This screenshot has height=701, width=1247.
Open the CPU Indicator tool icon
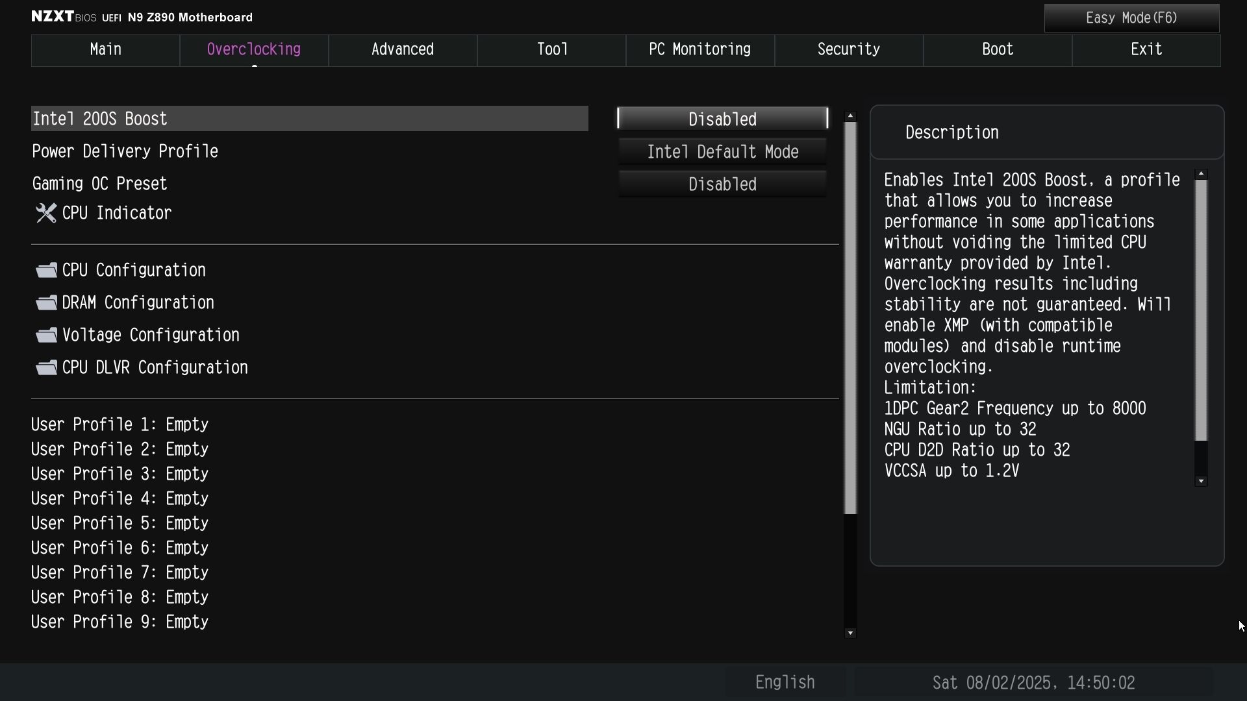tap(46, 213)
